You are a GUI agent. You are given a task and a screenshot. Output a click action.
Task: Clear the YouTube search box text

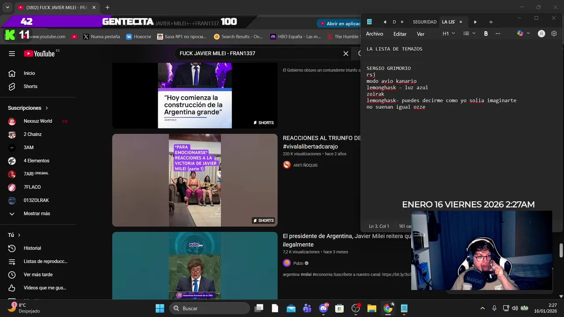tap(346, 54)
